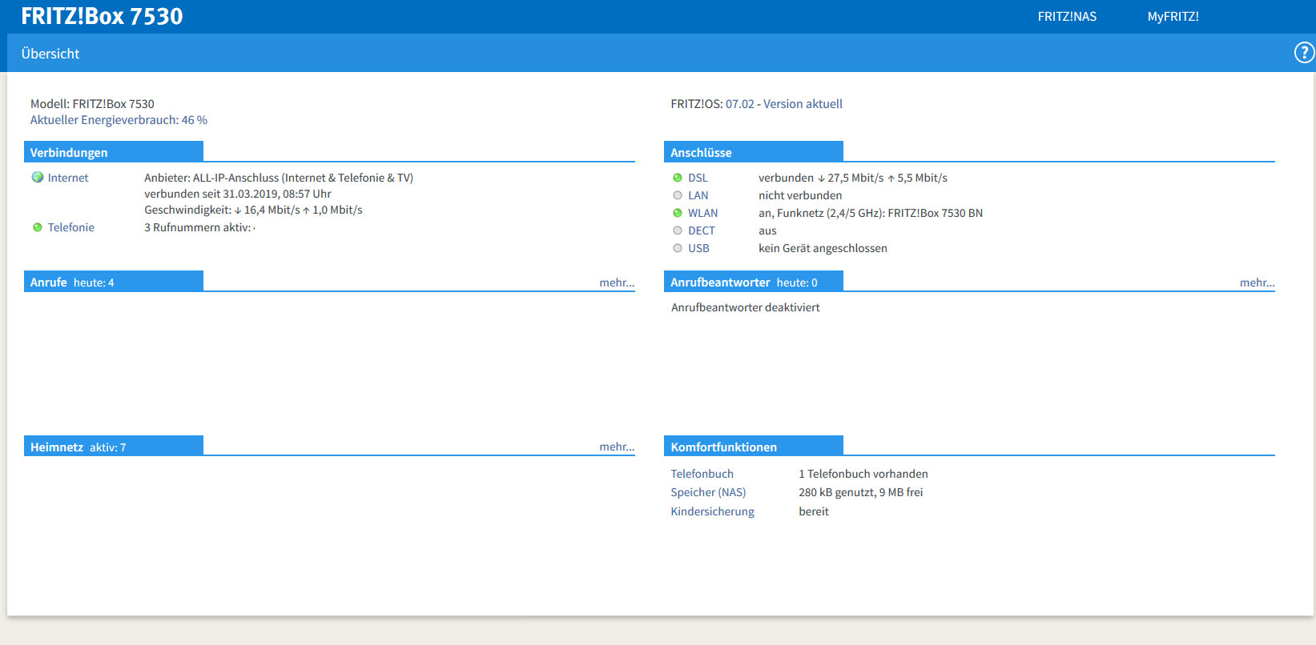This screenshot has width=1316, height=645.
Task: Open MyFRITZ! from the header
Action: (1173, 17)
